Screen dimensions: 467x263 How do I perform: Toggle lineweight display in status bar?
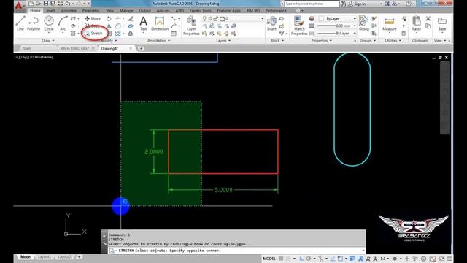coord(352,259)
